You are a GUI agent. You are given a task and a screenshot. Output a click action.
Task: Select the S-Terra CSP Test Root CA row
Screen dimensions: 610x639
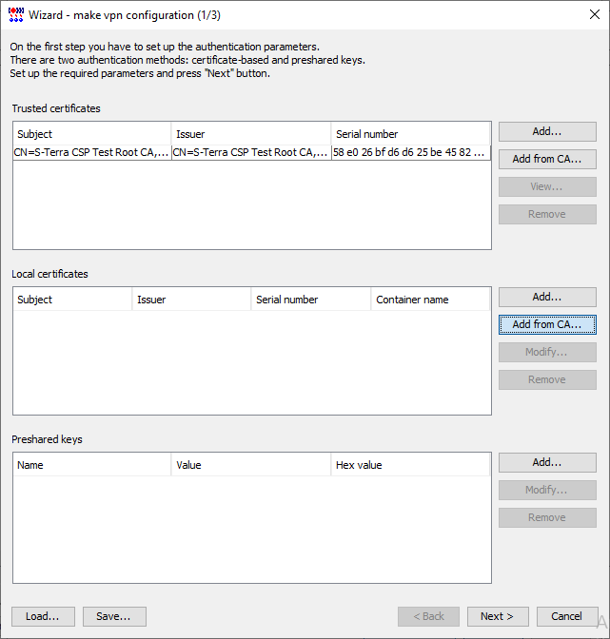tap(251, 152)
